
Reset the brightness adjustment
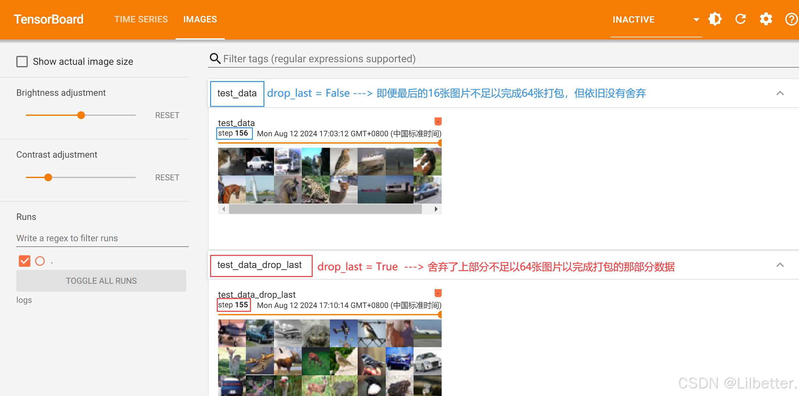[167, 115]
